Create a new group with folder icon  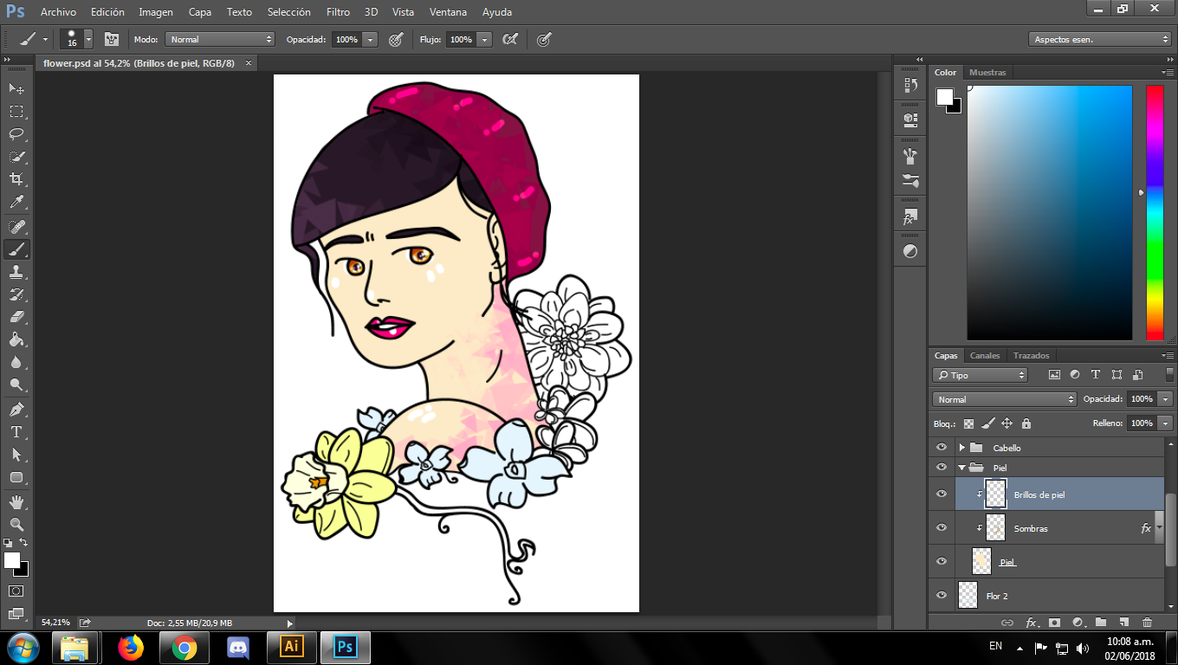(1100, 622)
